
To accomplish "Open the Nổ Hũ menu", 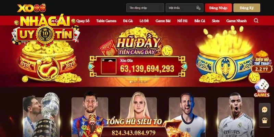I will 183,21.
